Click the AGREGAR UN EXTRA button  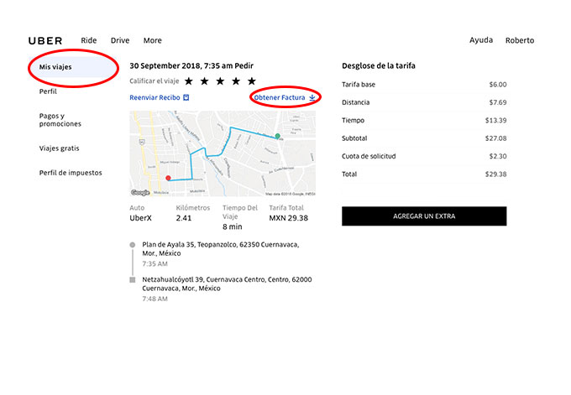[x=424, y=216]
